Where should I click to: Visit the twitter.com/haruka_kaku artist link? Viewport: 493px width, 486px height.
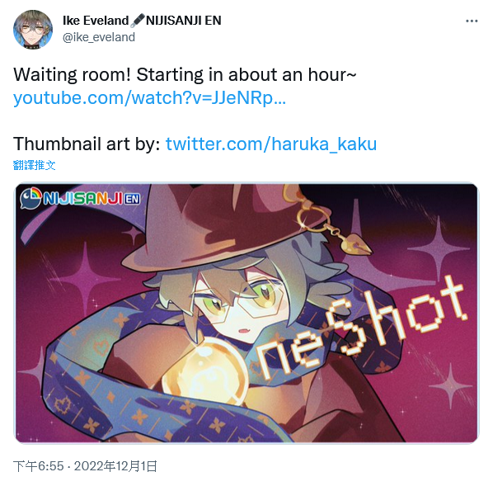271,144
